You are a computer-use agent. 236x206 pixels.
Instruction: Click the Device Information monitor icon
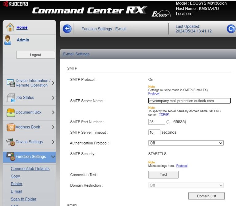coord(11,83)
